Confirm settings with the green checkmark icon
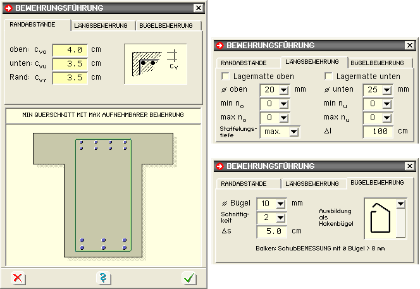This screenshot has width=420, height=289. (188, 278)
